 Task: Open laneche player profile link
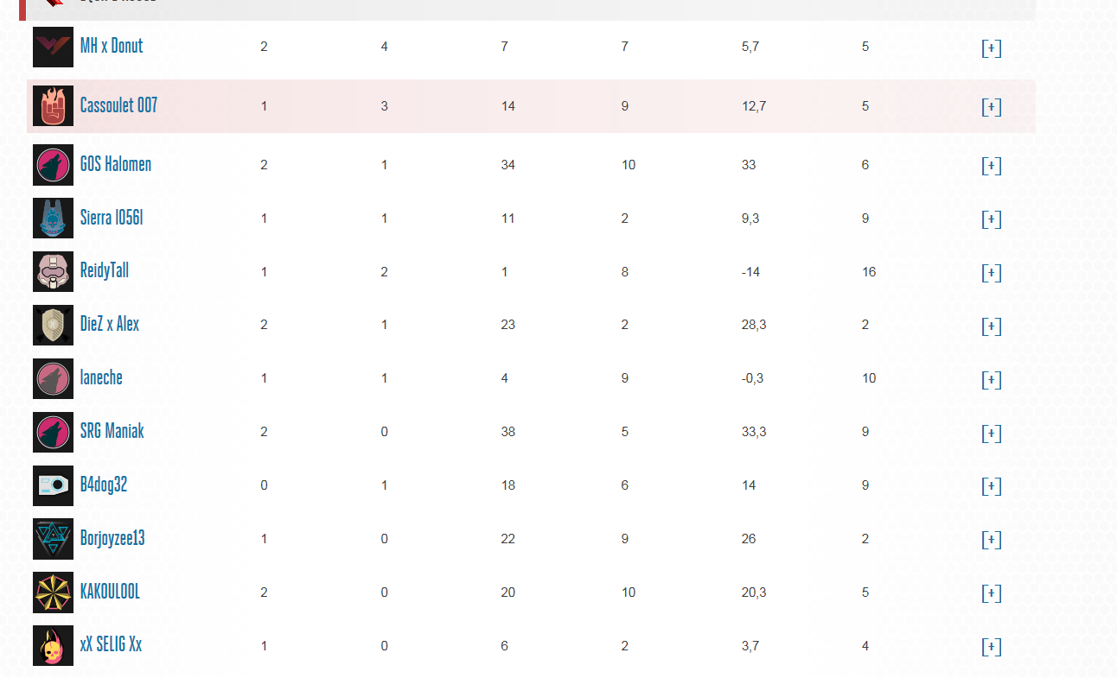tap(101, 377)
